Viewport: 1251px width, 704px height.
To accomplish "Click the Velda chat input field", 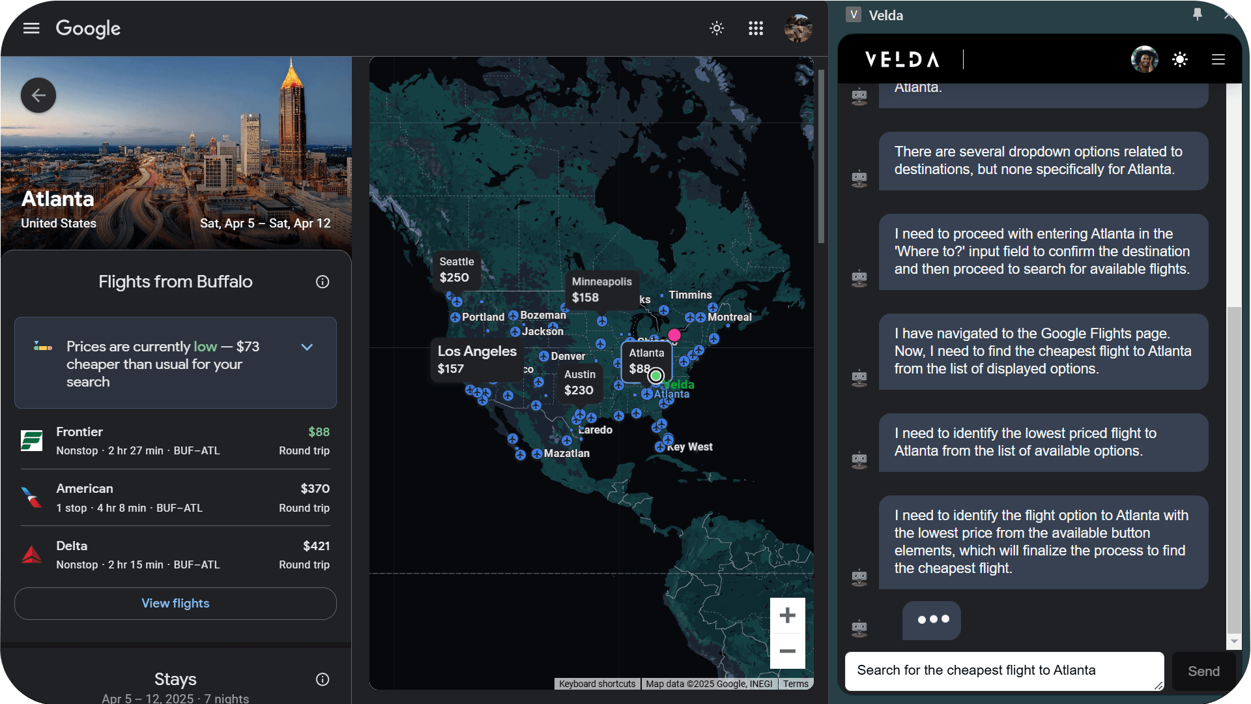I will (1004, 671).
